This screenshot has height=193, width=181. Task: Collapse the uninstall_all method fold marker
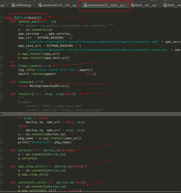click(x=1, y=182)
